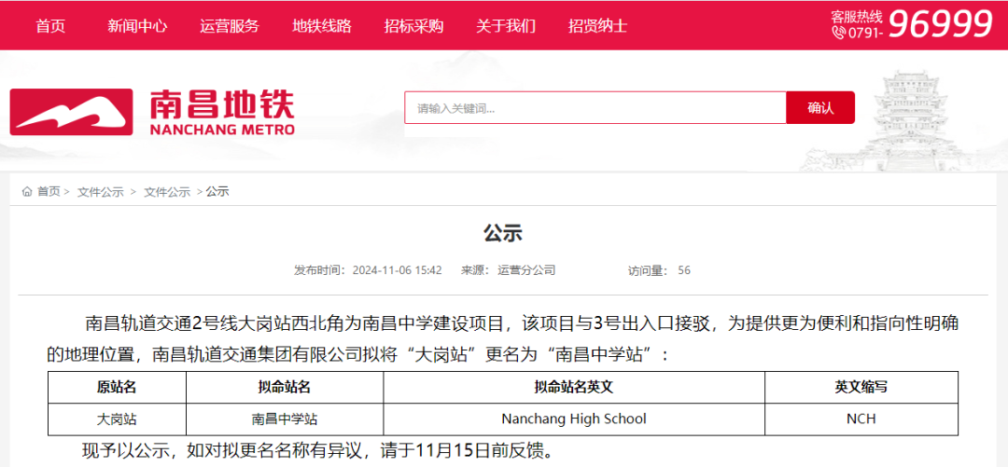Open the 招贤纳士 menu
Viewport: 1008px width, 467px height.
597,26
